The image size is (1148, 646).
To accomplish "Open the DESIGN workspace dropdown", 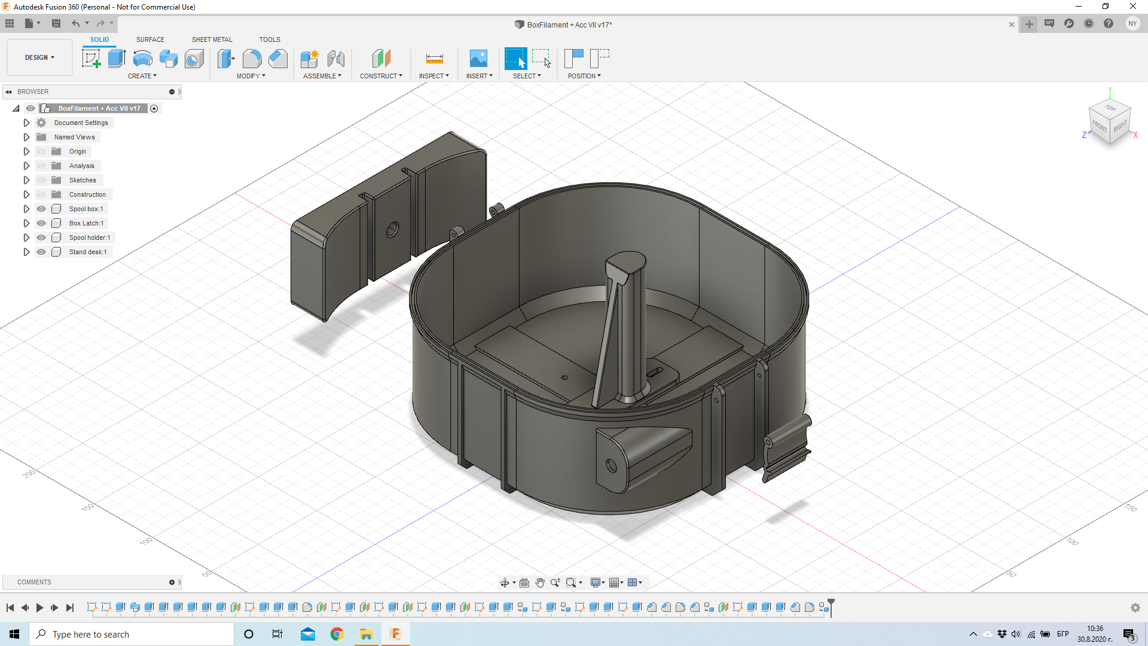I will pos(39,57).
